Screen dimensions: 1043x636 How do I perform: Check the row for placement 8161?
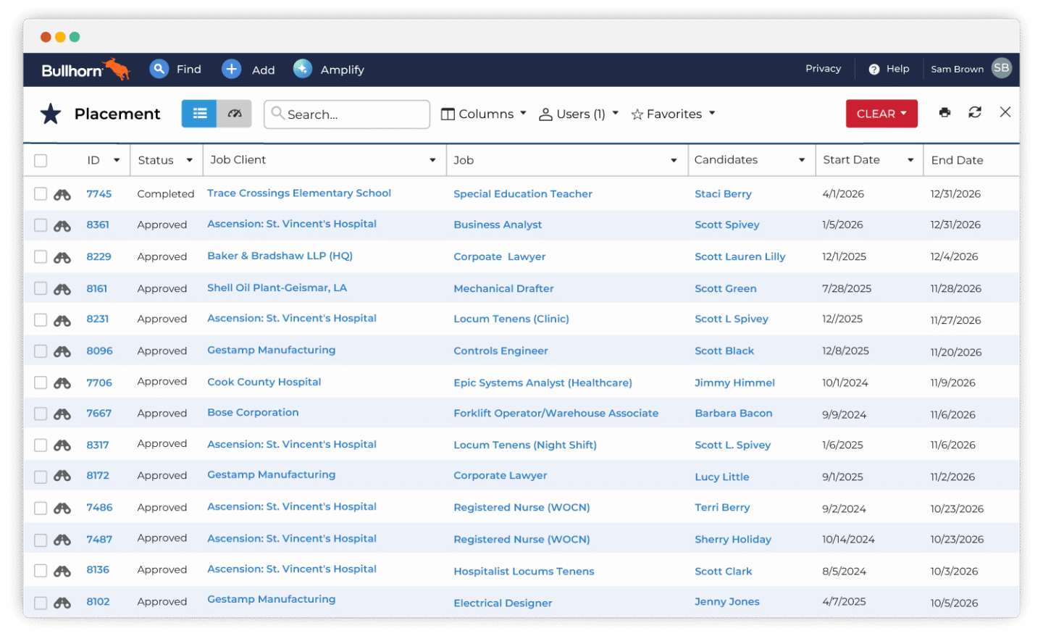(41, 288)
